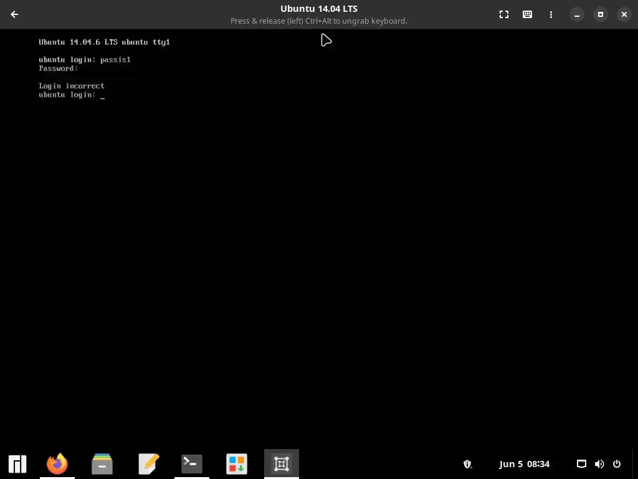Click the "Password:" prompt text

tap(58, 69)
